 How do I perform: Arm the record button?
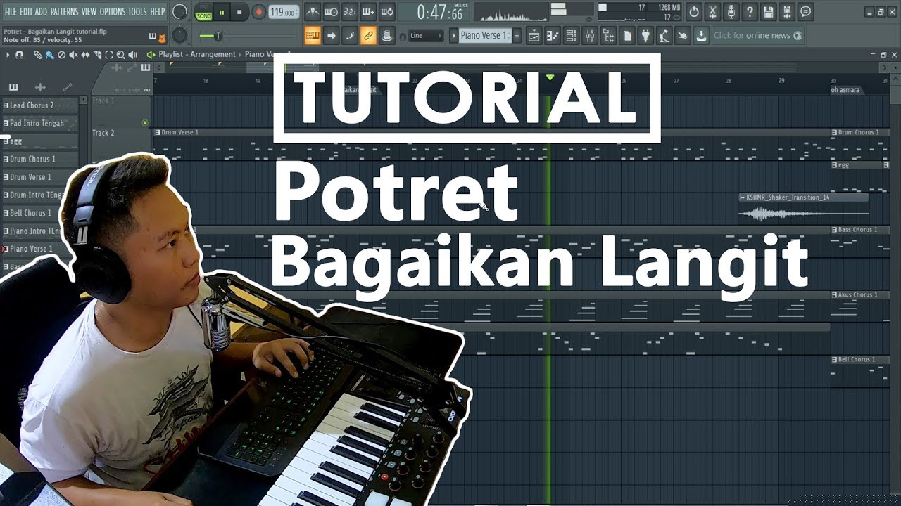pos(258,12)
